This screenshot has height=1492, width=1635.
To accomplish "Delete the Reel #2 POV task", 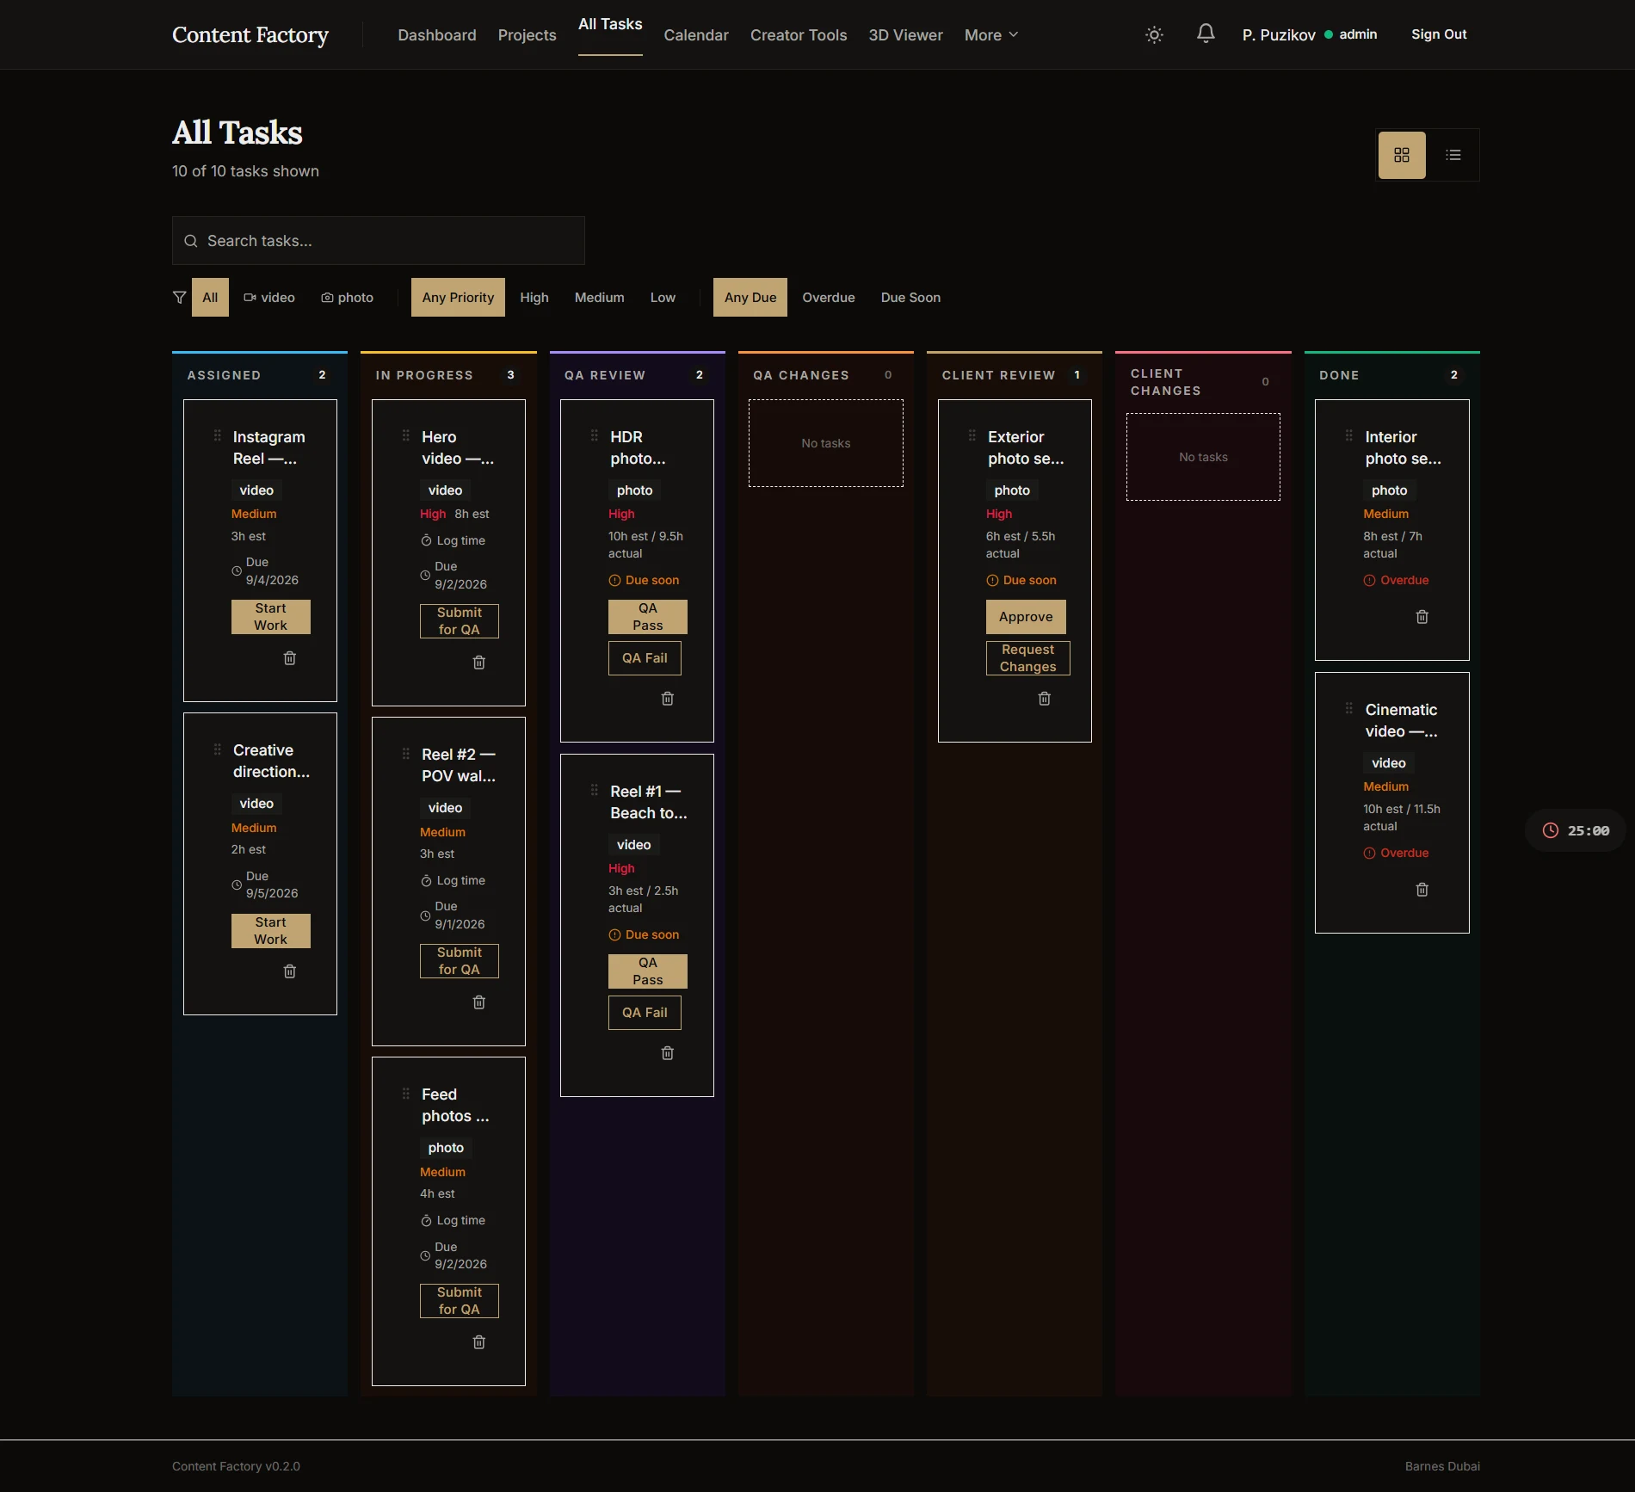I will [479, 1002].
